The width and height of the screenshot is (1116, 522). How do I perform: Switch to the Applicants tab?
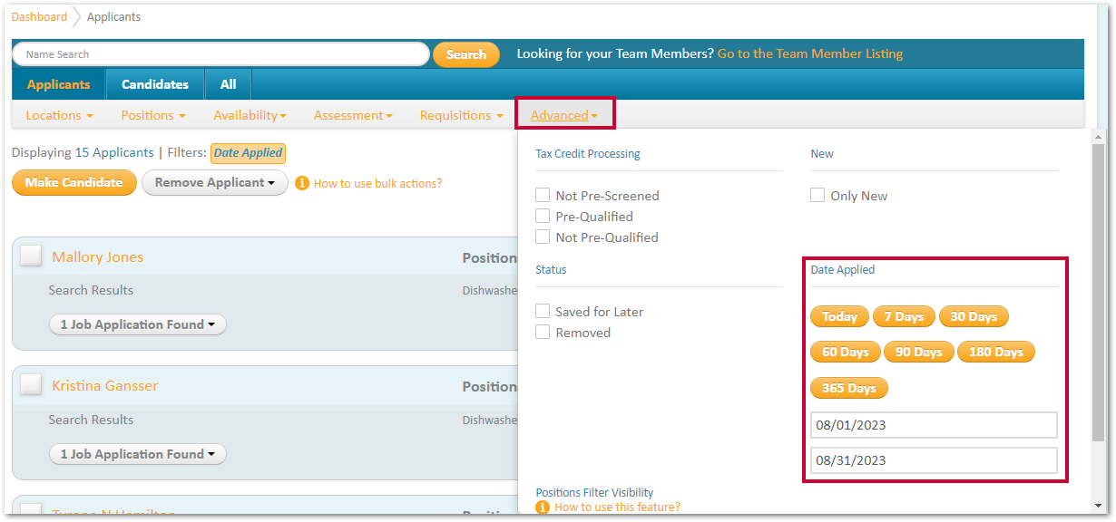[59, 84]
